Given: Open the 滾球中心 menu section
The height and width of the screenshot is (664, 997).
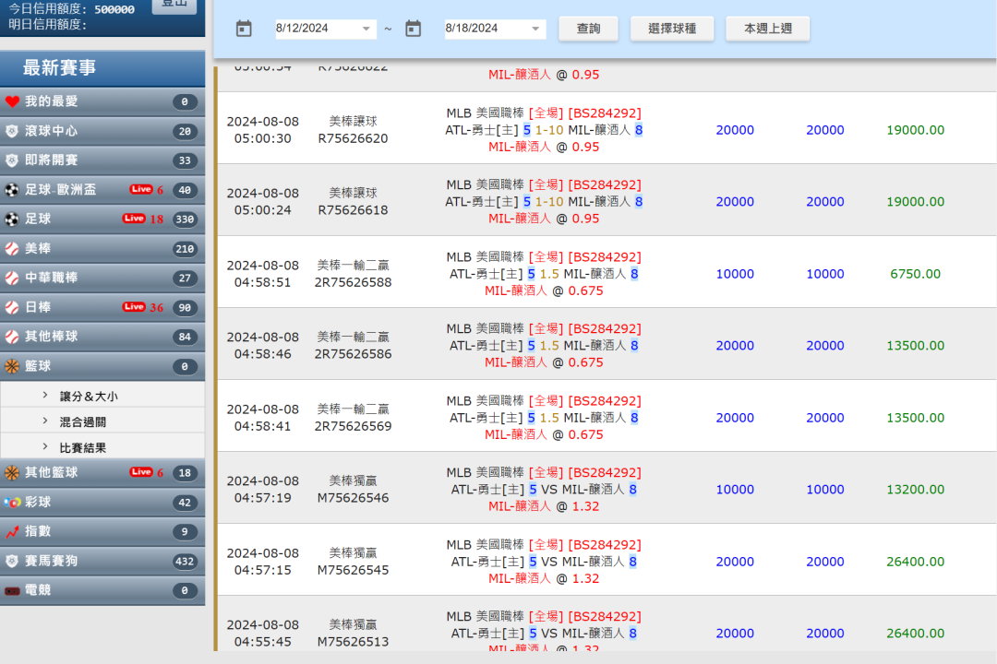Looking at the screenshot, I should tap(52, 132).
